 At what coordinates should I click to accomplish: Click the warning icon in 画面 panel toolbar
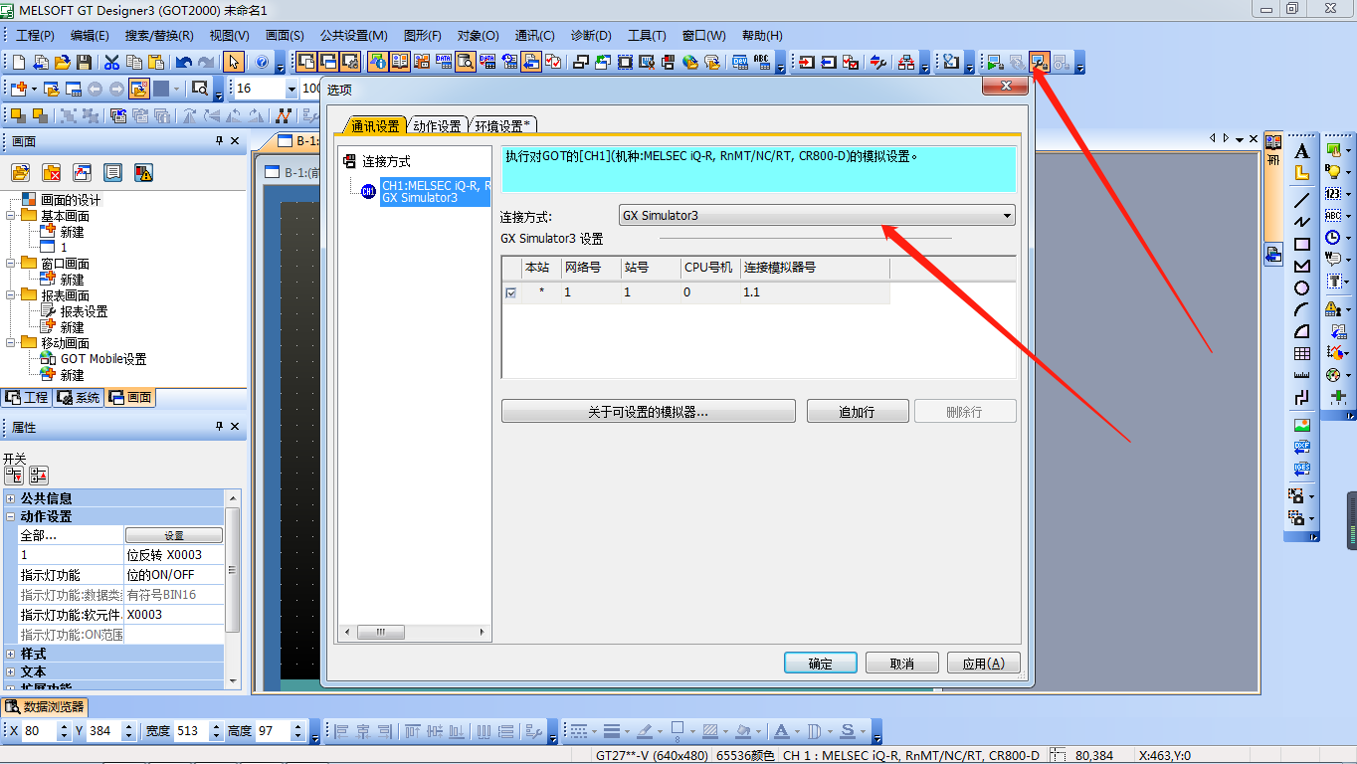(x=143, y=172)
